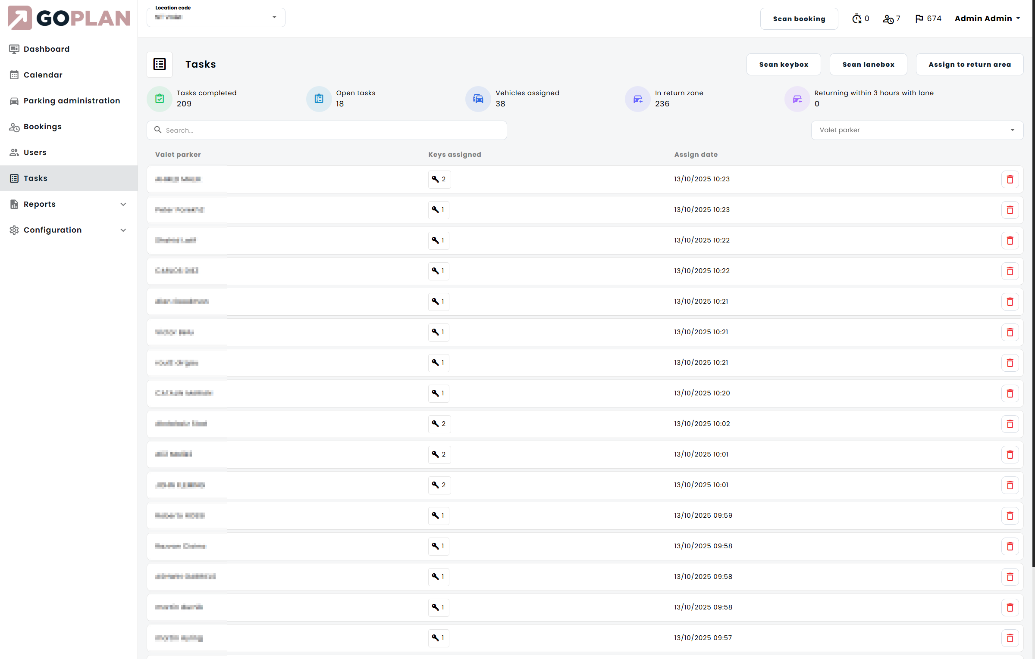Click the Vehicles assigned car icon
The height and width of the screenshot is (659, 1035).
coord(478,99)
